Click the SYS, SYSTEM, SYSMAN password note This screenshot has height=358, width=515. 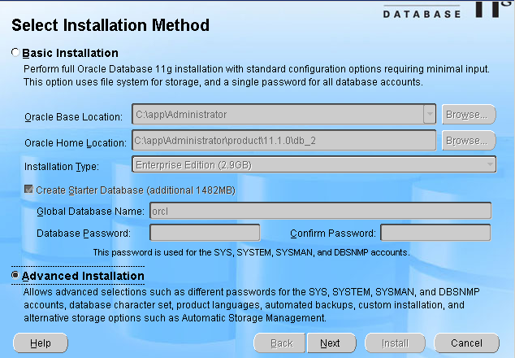(251, 252)
